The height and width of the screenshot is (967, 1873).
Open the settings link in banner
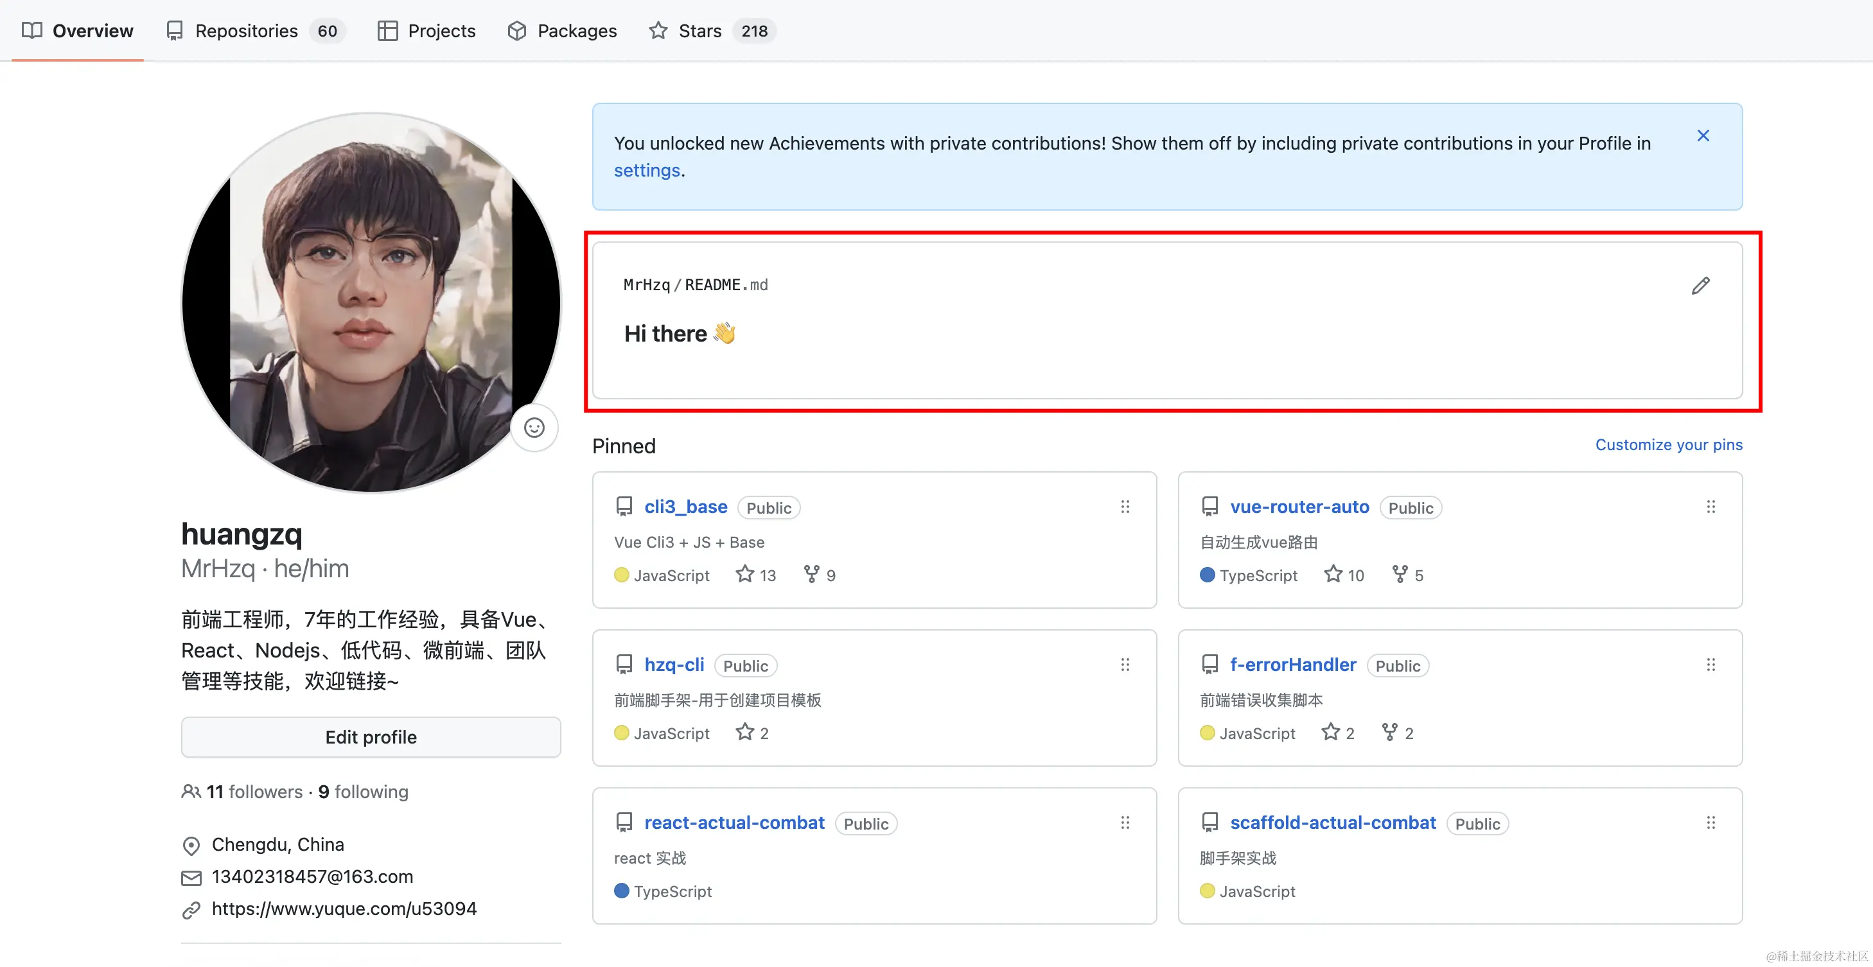coord(647,170)
